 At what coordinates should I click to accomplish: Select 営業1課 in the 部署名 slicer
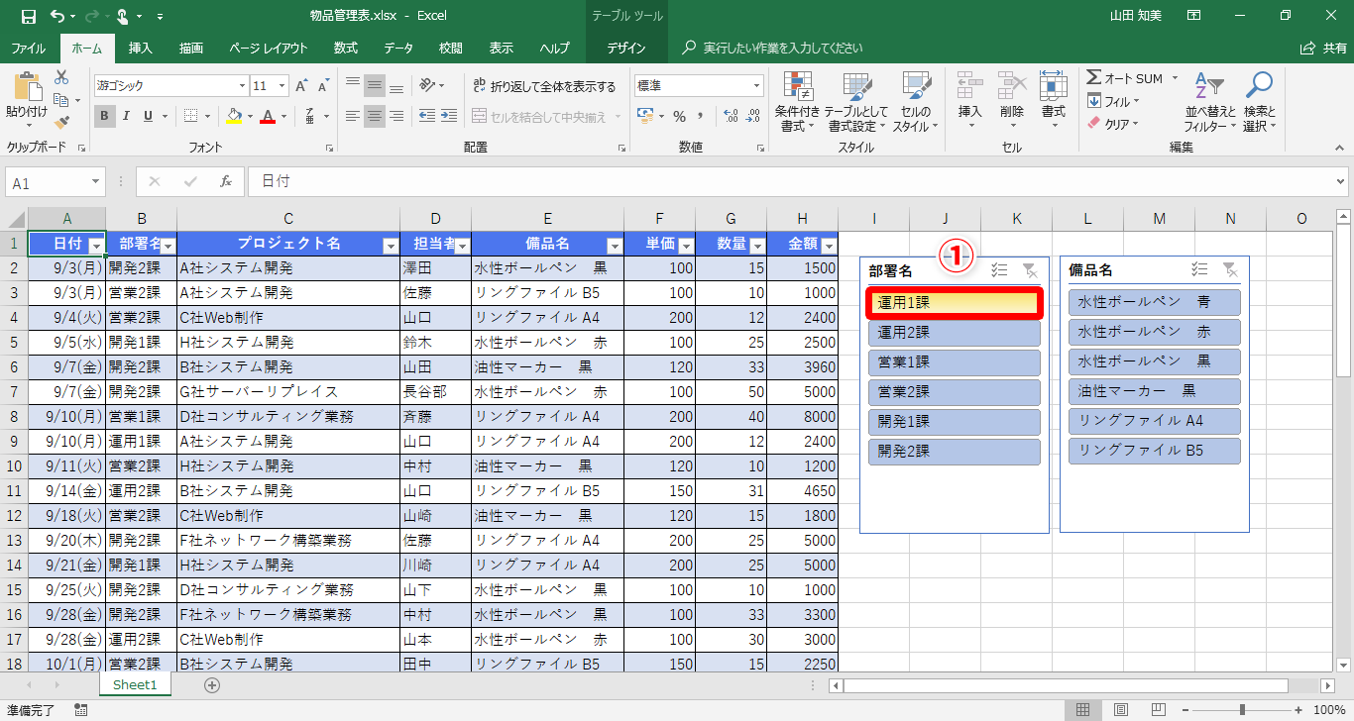point(955,362)
